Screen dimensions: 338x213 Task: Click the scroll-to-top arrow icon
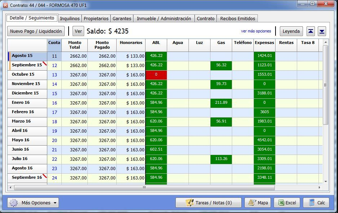click(311, 31)
